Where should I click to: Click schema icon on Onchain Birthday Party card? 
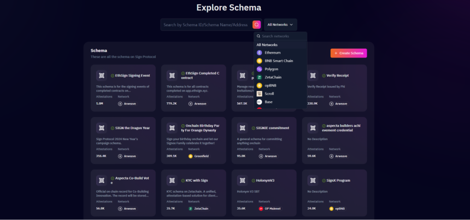click(x=172, y=128)
